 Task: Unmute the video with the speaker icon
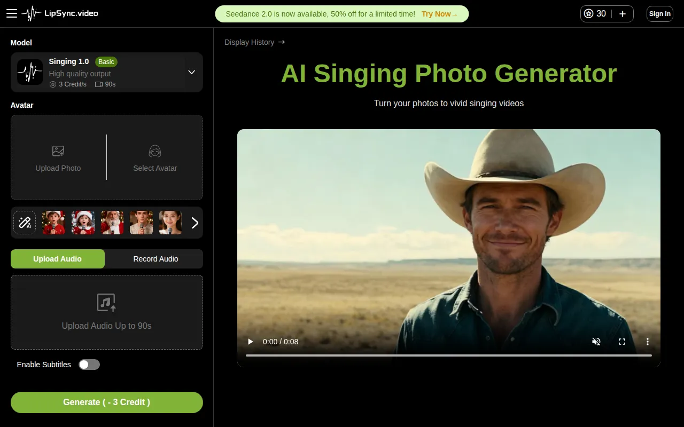[596, 342]
